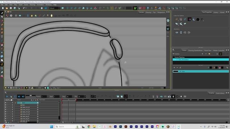Click the yellow padlock icon in Camera toolbar
This screenshot has width=230, height=129.
click(32, 15)
